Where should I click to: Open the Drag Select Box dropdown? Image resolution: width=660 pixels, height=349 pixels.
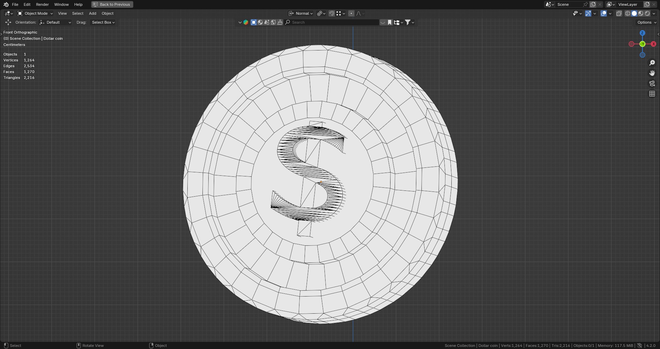point(103,22)
